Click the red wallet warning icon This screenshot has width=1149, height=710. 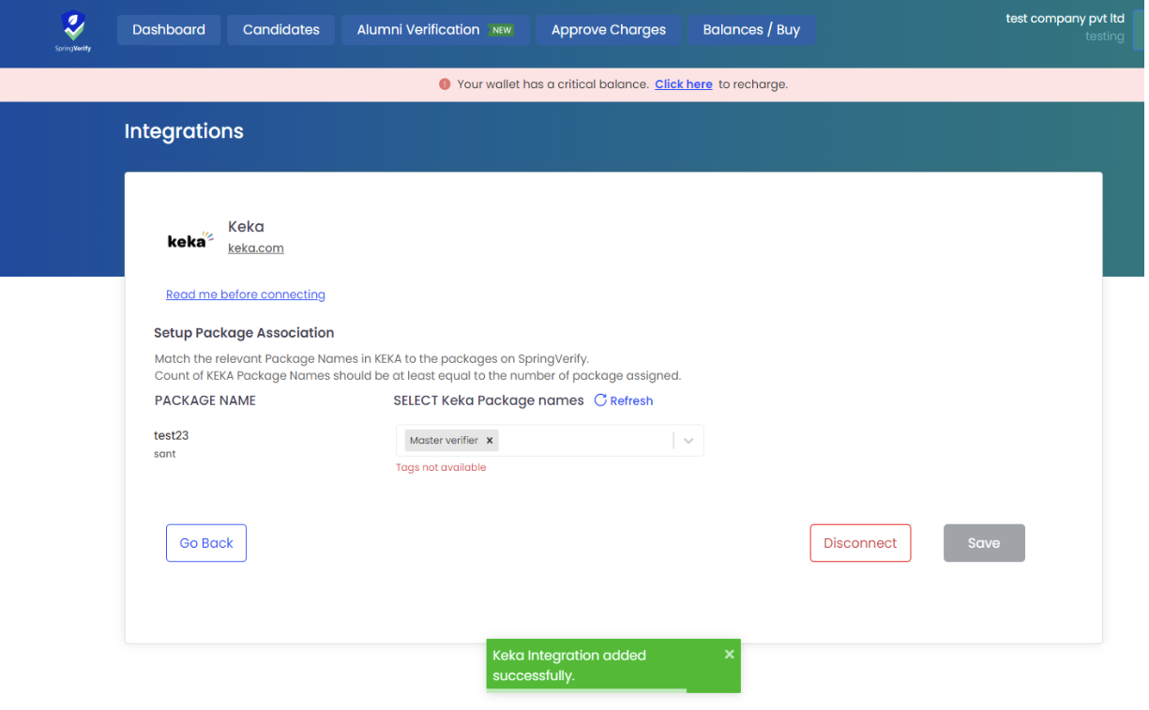click(445, 84)
